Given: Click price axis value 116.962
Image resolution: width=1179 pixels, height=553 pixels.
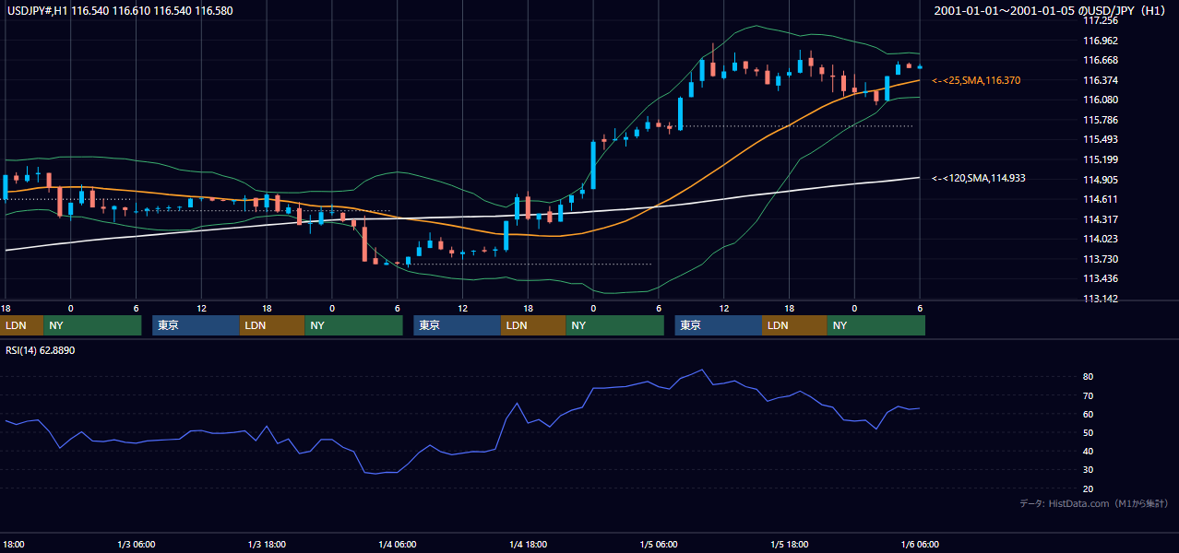Looking at the screenshot, I should (x=1100, y=41).
